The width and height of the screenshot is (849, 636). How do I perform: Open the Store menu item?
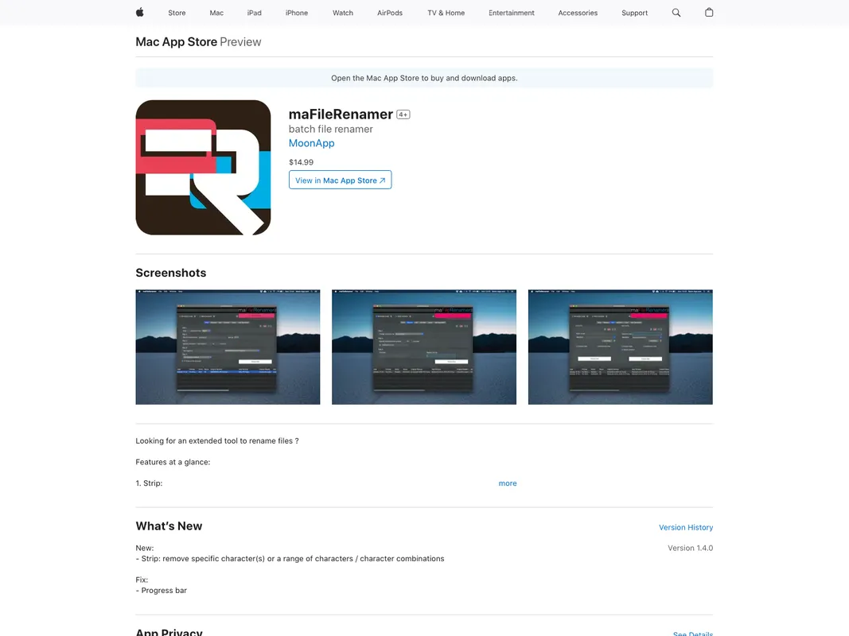pos(177,13)
